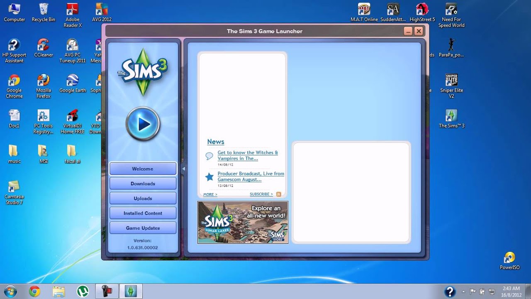
Task: Show hidden system tray icons
Action: [464, 292]
